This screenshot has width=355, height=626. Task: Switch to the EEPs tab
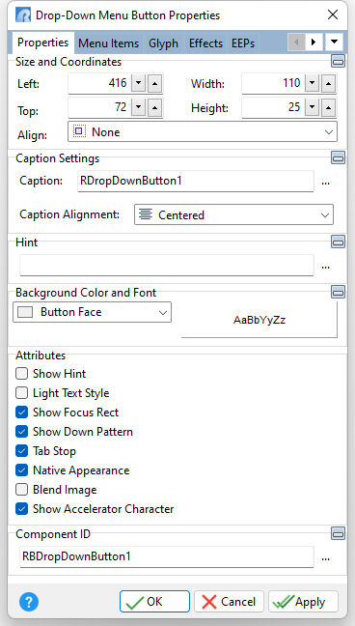click(243, 43)
